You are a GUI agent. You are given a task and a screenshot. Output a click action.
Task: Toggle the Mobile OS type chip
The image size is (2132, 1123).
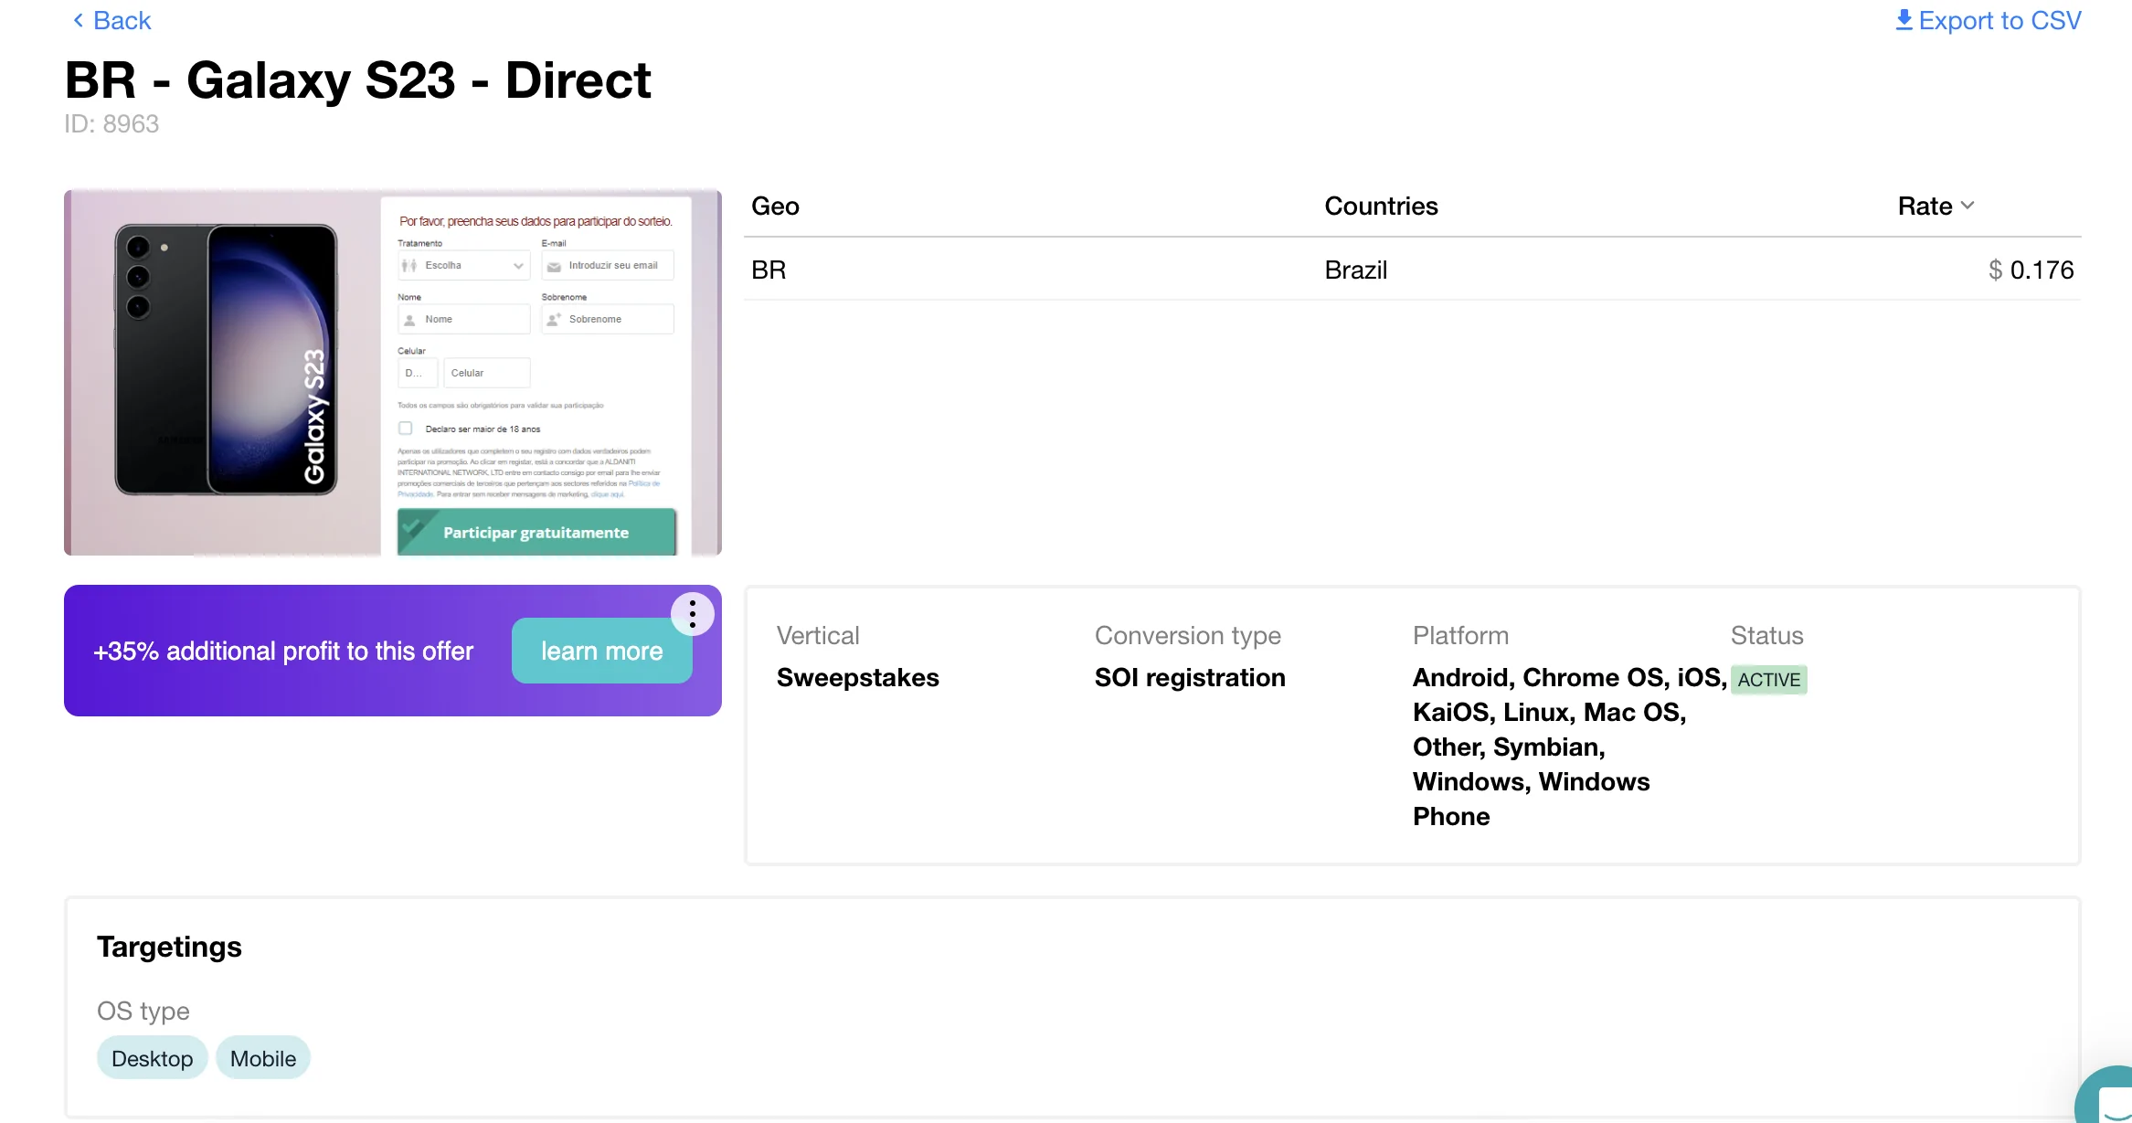263,1058
